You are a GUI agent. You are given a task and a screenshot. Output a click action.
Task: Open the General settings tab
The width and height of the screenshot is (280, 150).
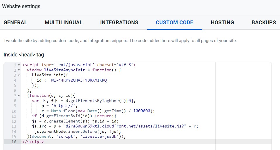tap(15, 23)
